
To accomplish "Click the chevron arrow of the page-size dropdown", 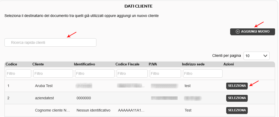I will pyautogui.click(x=265, y=56).
